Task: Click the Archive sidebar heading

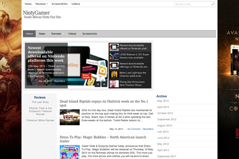Action: (162, 96)
